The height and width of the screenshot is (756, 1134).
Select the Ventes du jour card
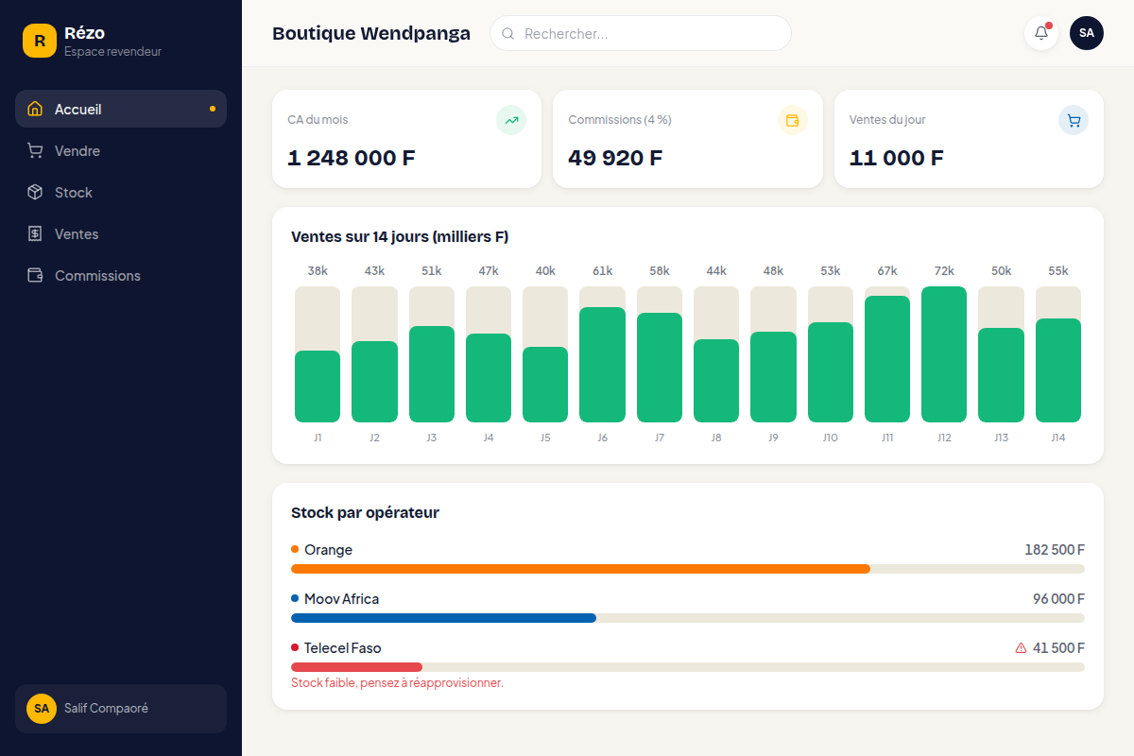coord(969,139)
